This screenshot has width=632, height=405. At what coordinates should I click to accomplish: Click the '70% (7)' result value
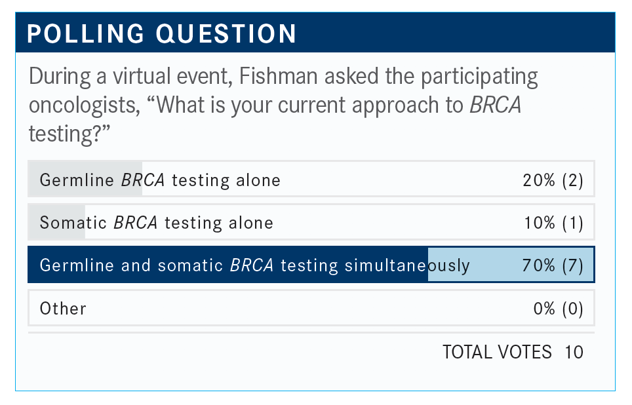coord(552,265)
